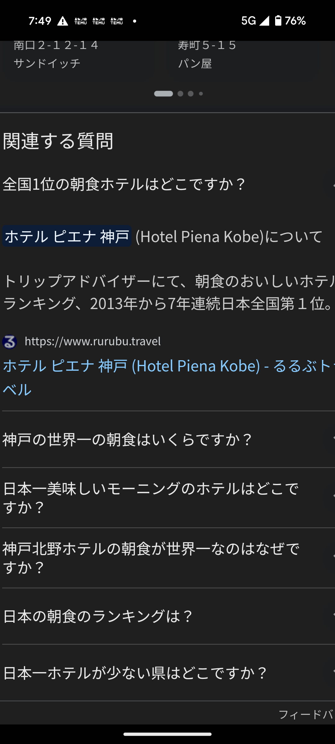Click the https://www.rurubu.travel URL text
The width and height of the screenshot is (335, 744).
(x=92, y=341)
